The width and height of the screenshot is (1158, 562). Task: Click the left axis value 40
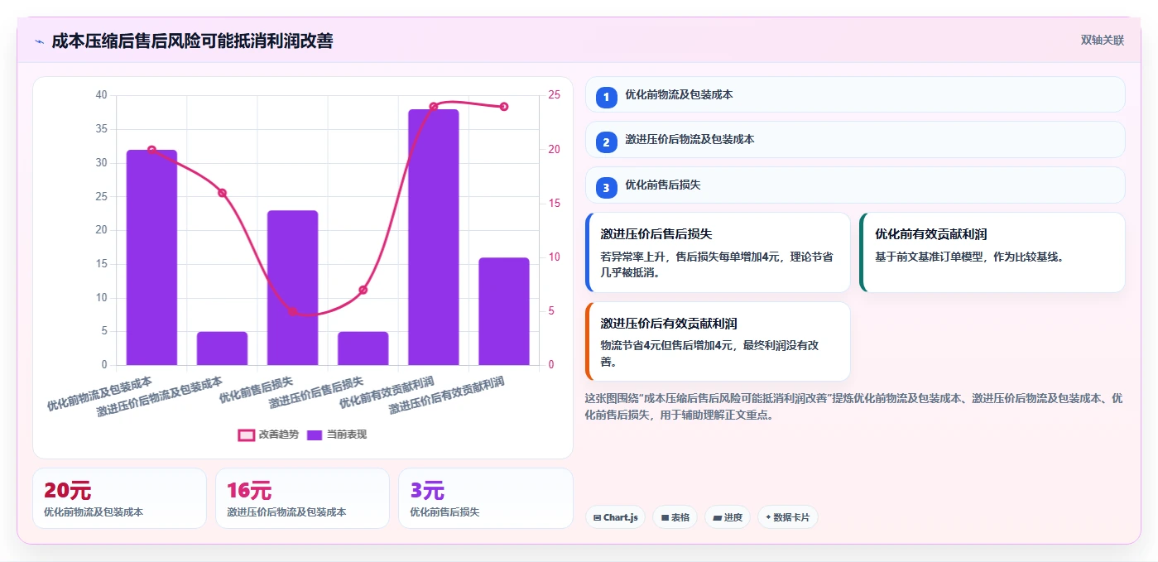[x=101, y=95]
